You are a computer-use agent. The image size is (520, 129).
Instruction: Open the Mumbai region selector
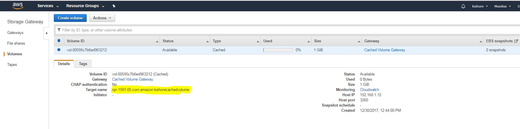point(502,6)
